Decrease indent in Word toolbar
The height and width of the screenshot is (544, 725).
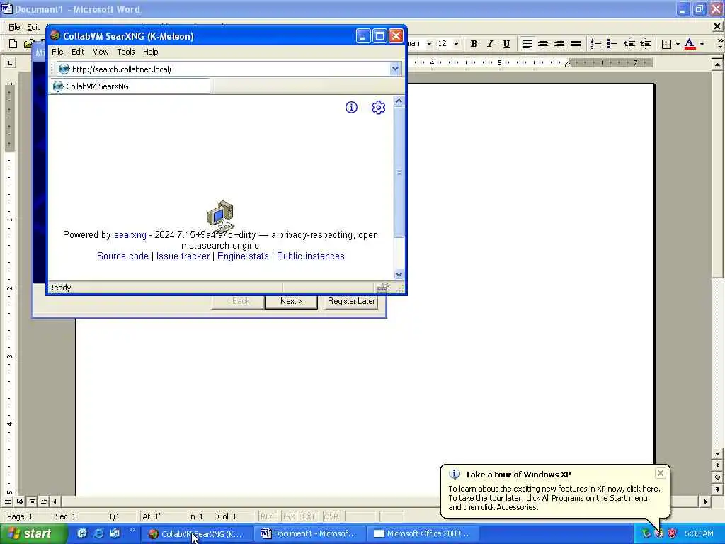point(629,44)
